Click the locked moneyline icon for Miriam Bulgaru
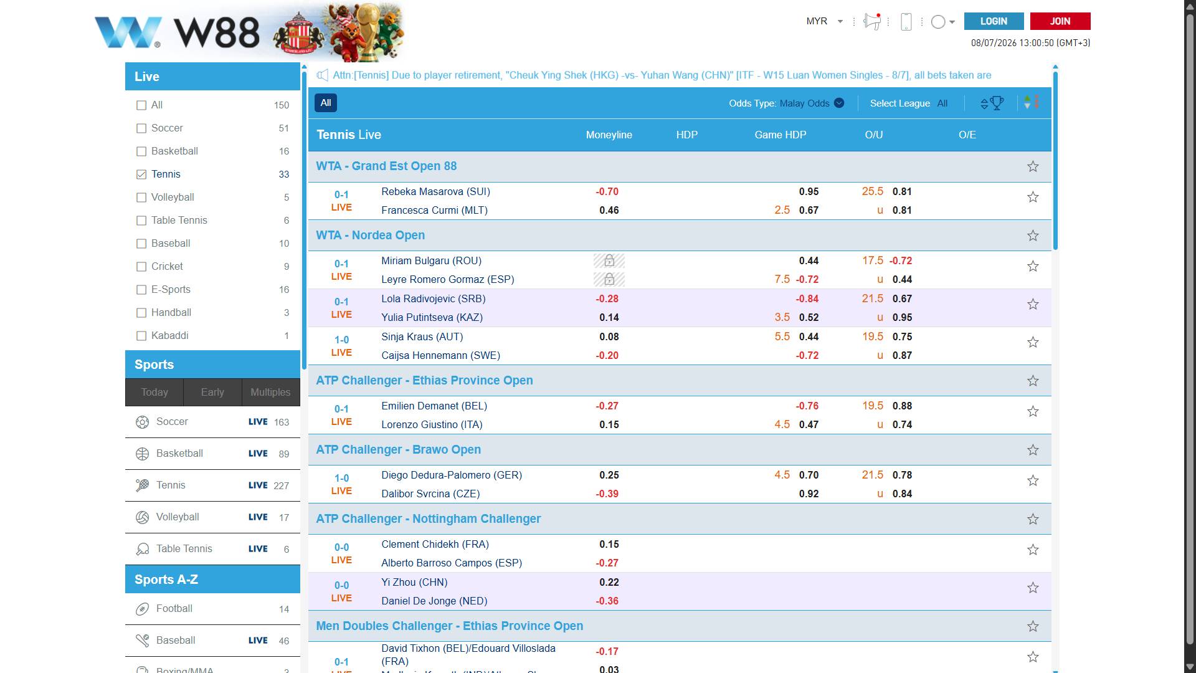 (609, 260)
